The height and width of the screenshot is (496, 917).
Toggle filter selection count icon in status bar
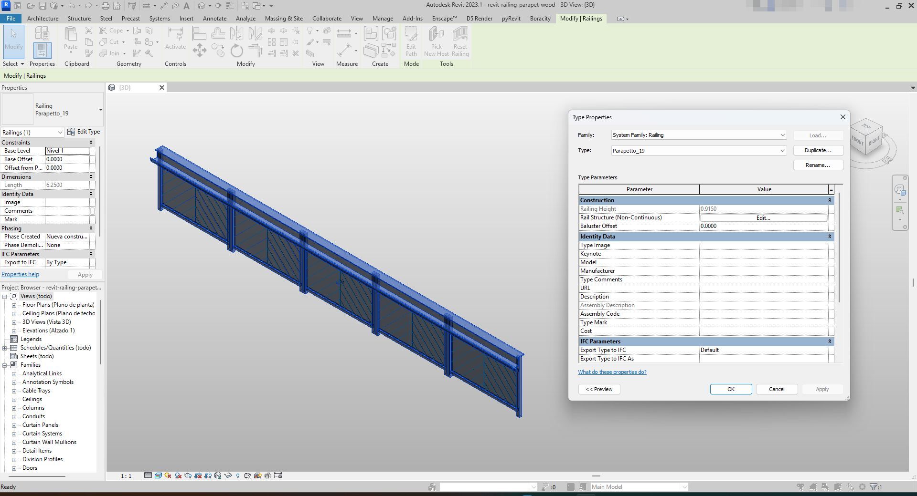[876, 487]
